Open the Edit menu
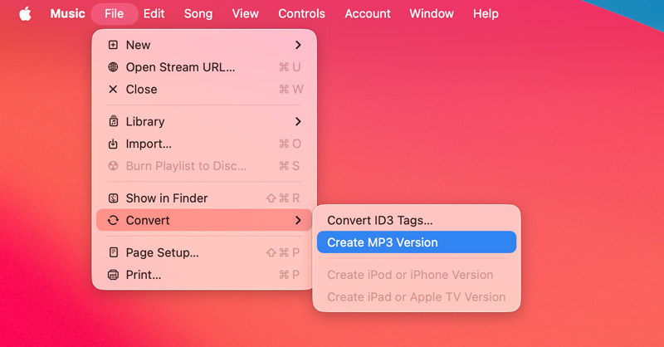 click(154, 13)
